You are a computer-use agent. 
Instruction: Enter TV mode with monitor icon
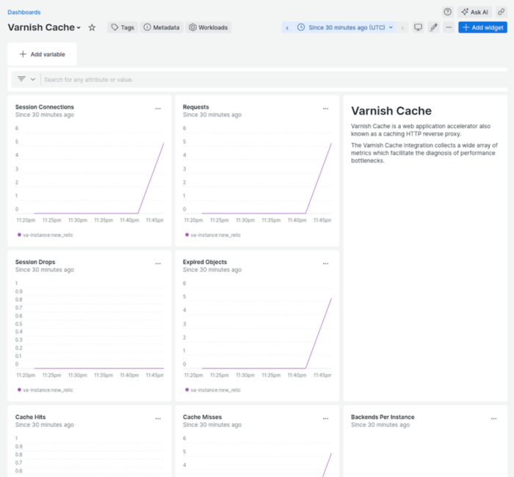click(x=418, y=27)
